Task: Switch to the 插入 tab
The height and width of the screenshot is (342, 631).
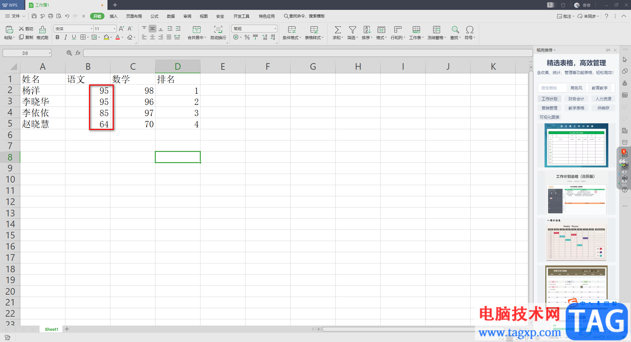Action: coord(113,16)
